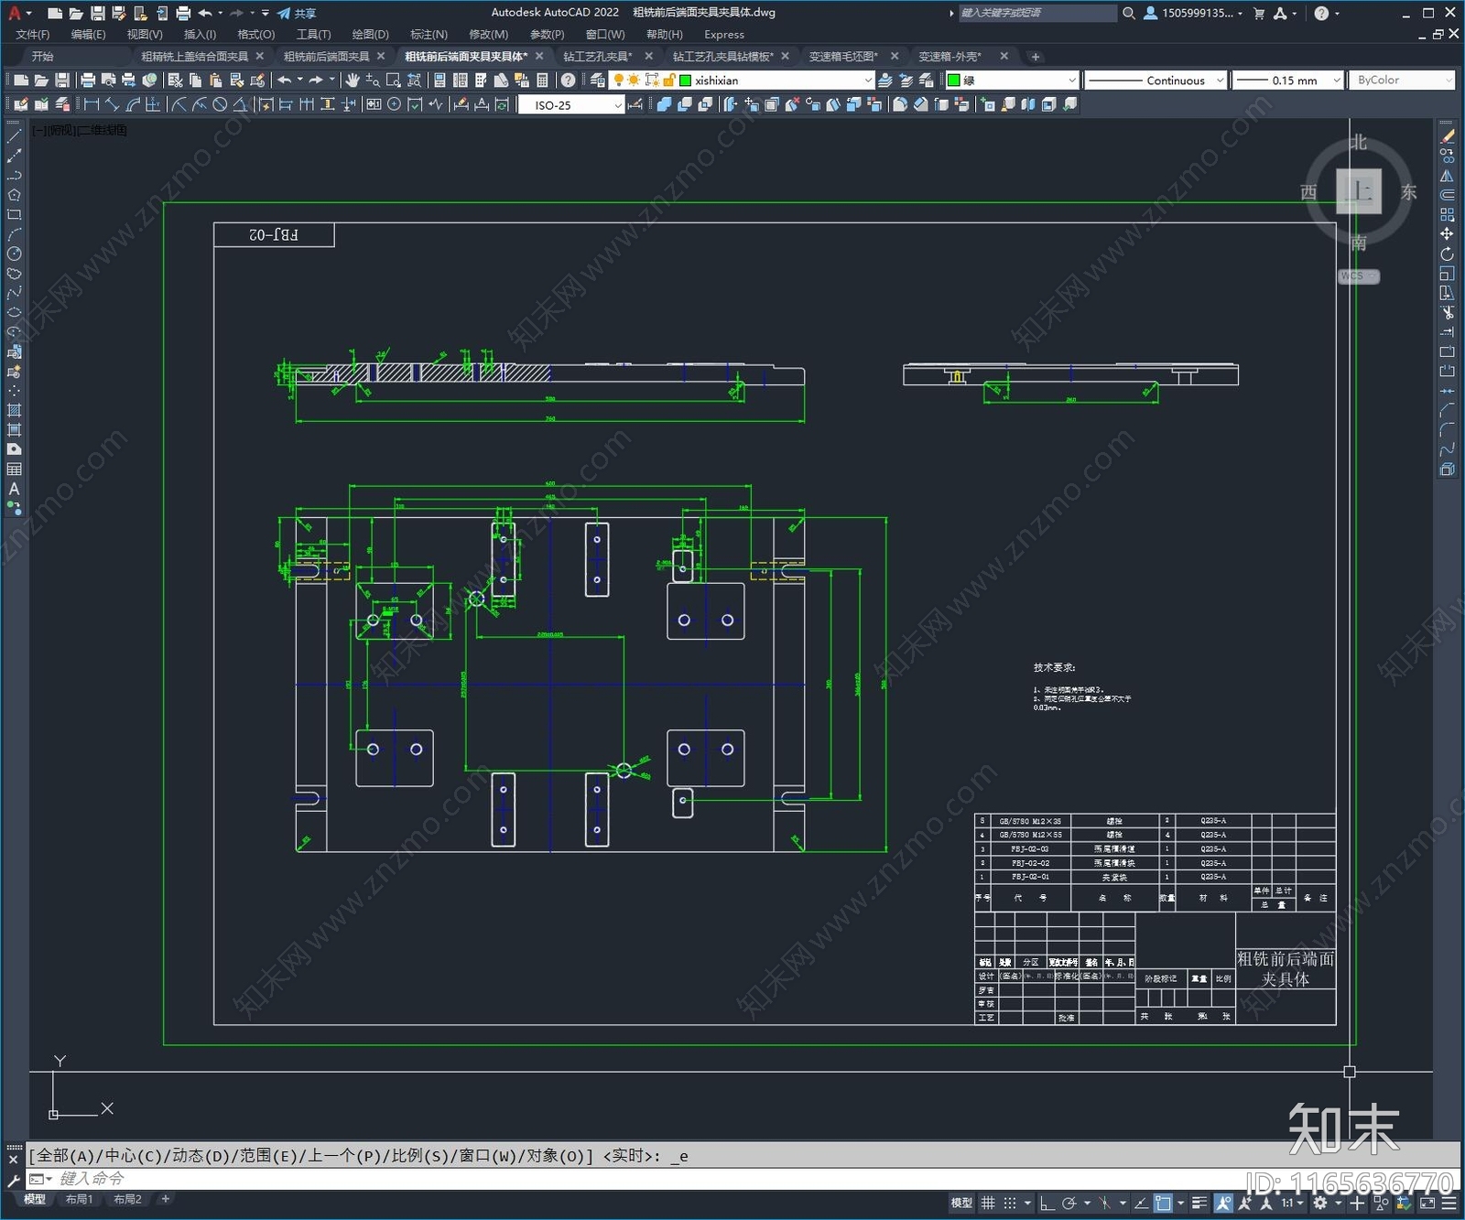
Task: Toggle the drawing grid display
Action: point(988,1203)
